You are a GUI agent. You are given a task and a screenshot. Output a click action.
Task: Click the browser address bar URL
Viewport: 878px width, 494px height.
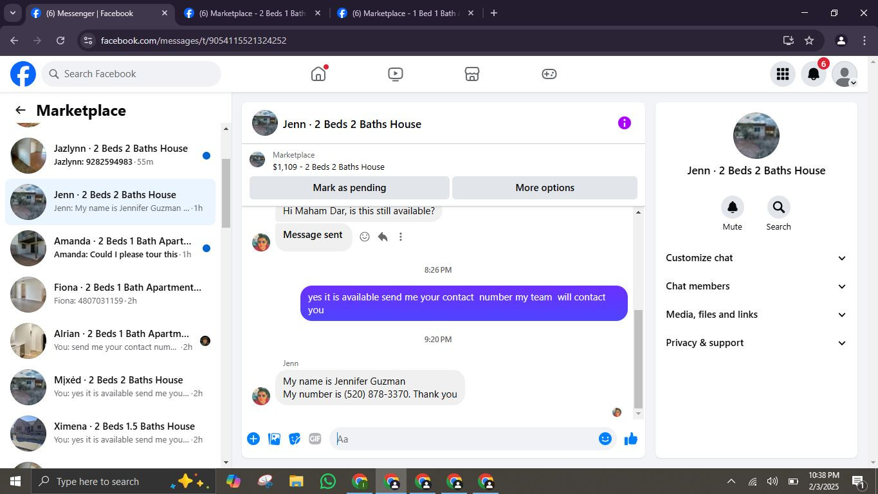pos(194,41)
